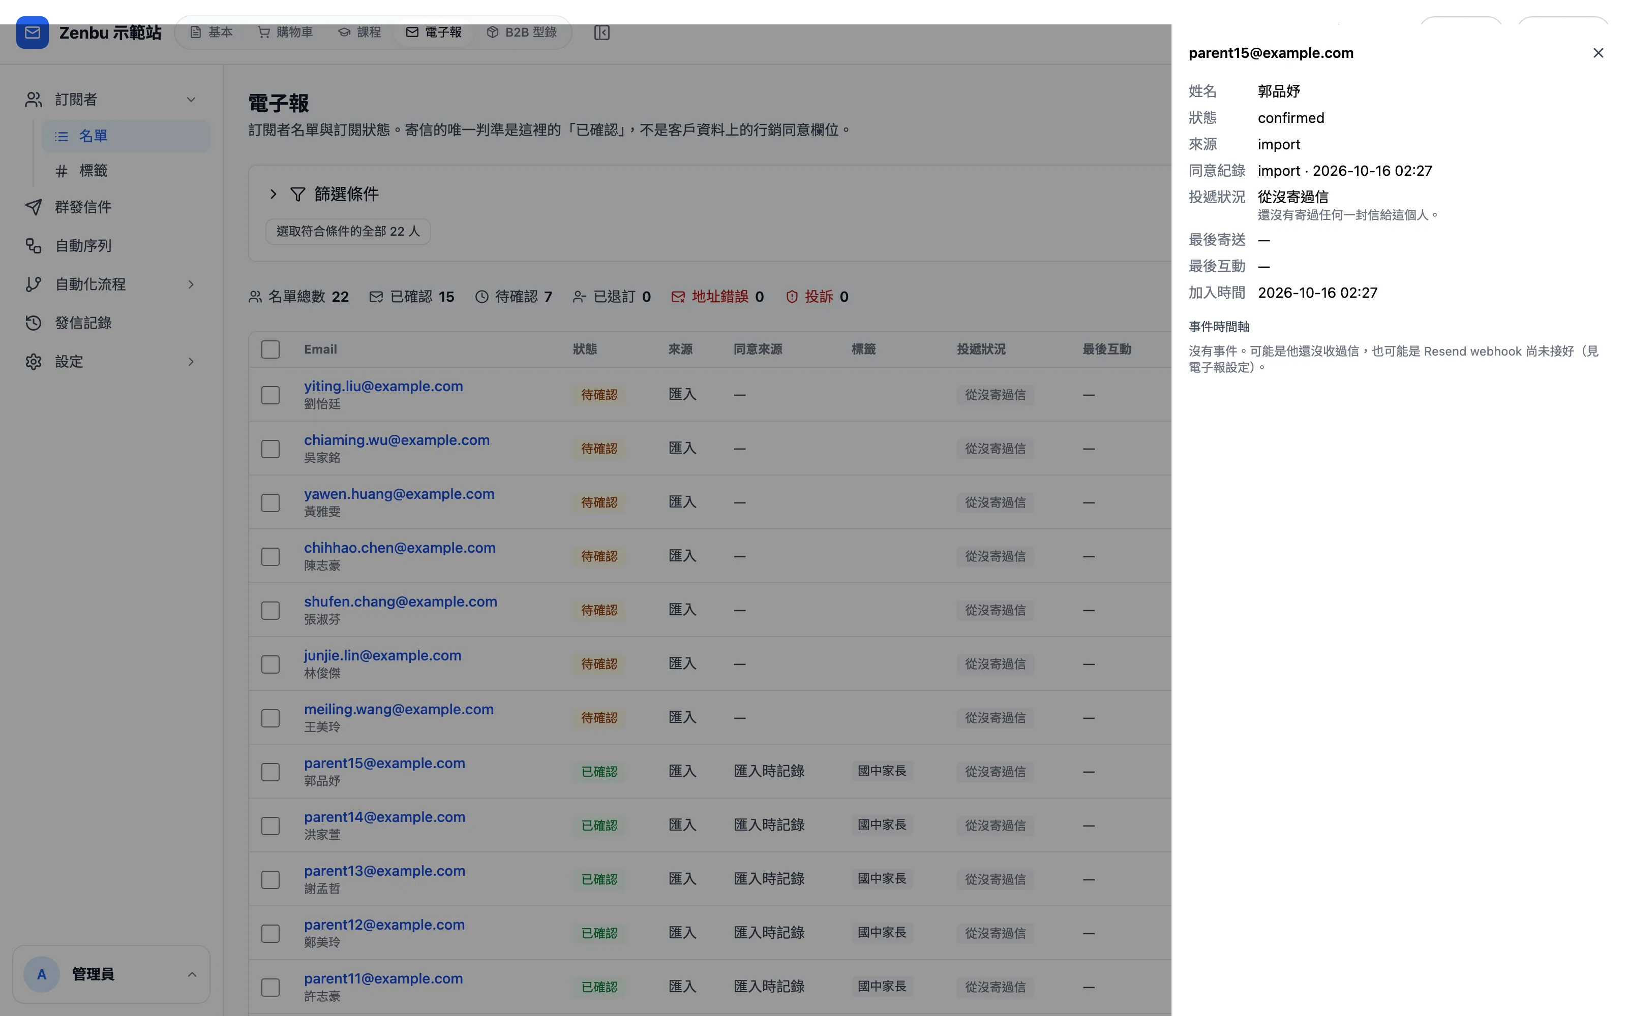Close the parent15 subscriber detail panel

point(1598,53)
